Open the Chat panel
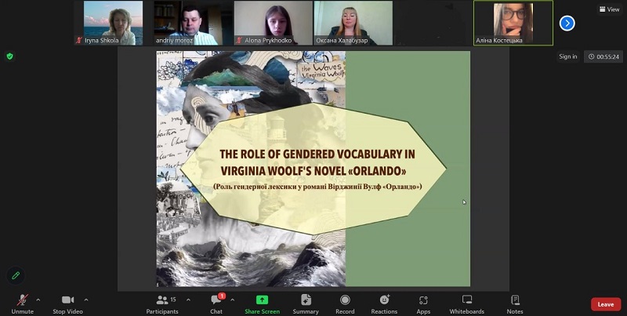 click(216, 304)
